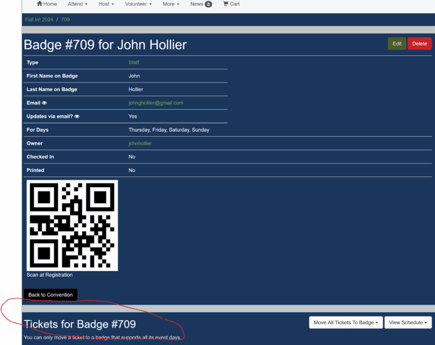The image size is (435, 345).
Task: Click the green Edit button
Action: coord(396,44)
